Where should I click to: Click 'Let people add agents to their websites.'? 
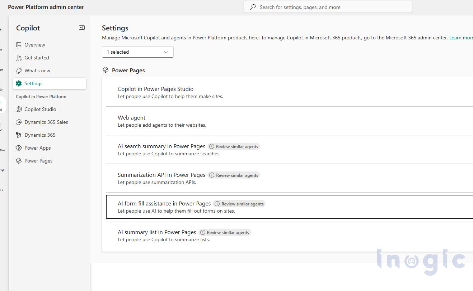pyautogui.click(x=162, y=125)
